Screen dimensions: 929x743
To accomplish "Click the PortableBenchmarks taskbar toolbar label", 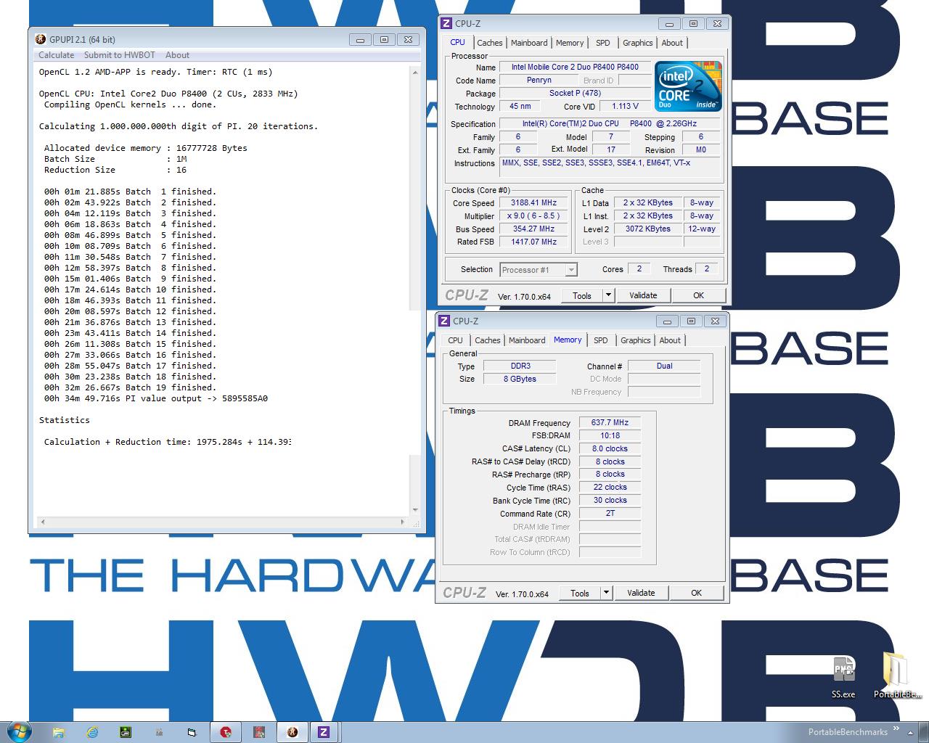I will click(x=848, y=732).
